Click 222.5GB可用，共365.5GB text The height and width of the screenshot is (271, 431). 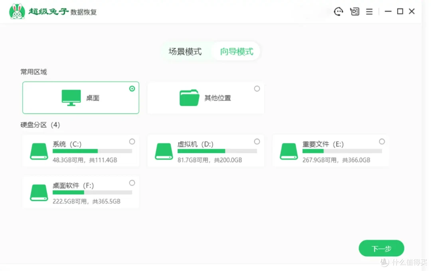coord(87,202)
